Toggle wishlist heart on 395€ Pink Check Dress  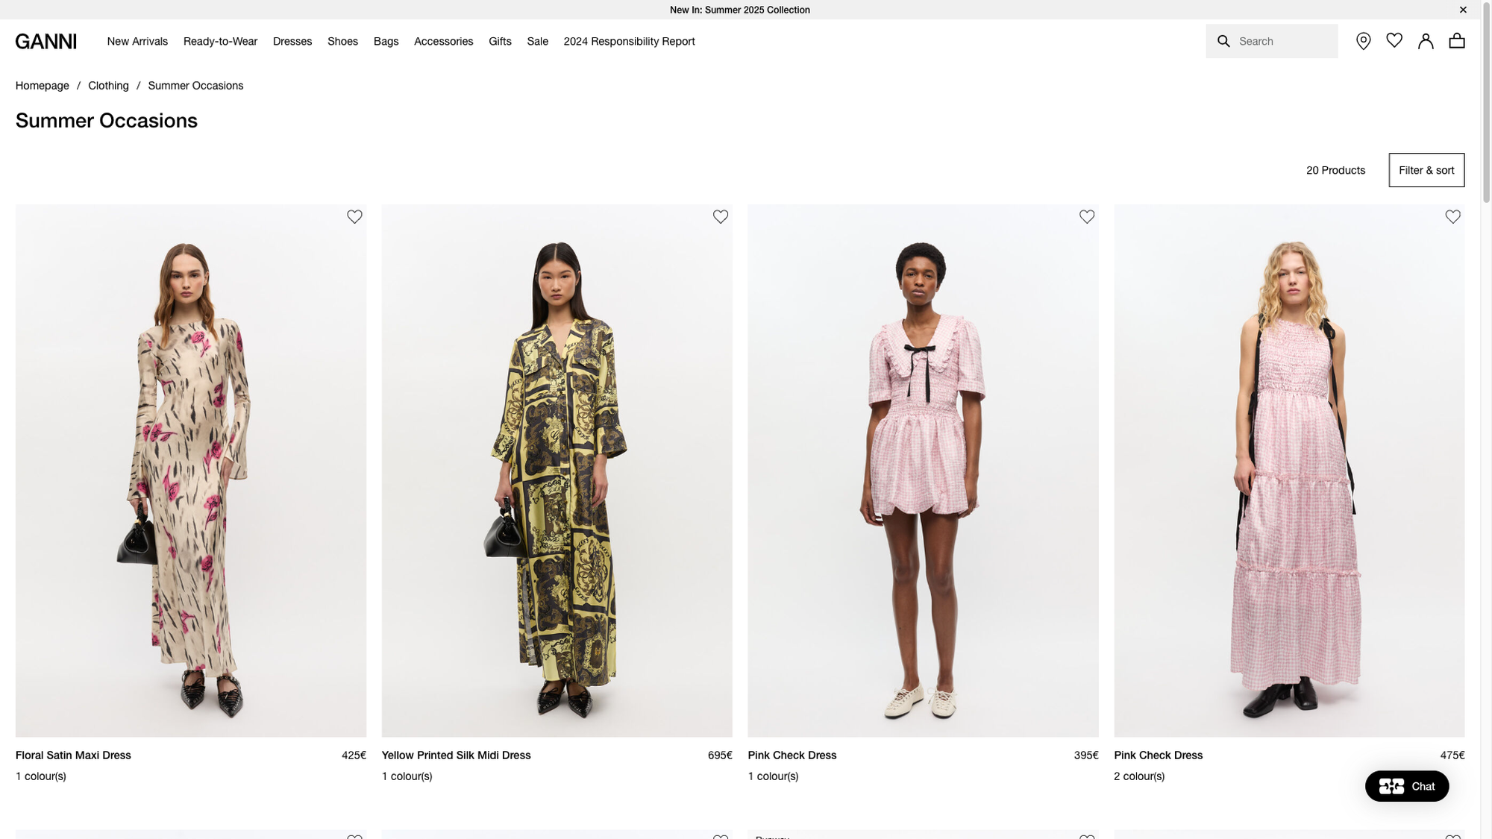[1087, 216]
